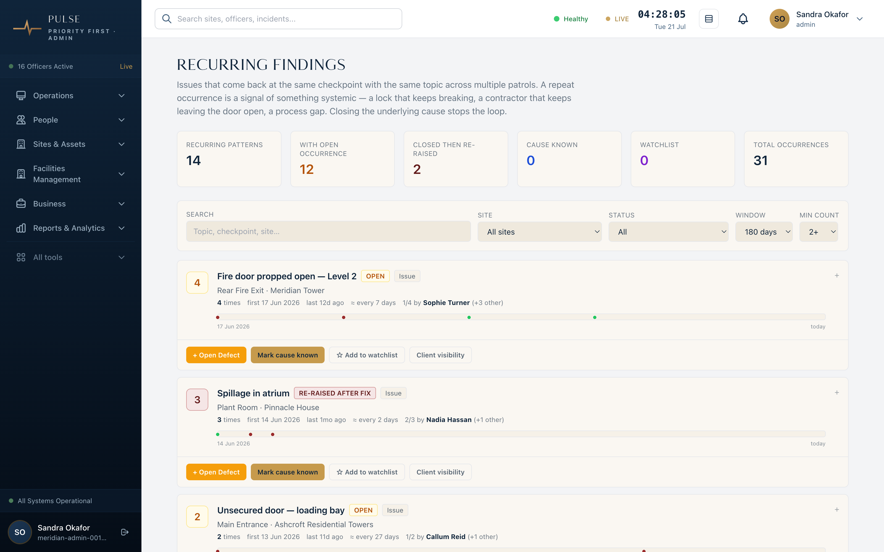884x552 pixels.
Task: Click the People icon in sidebar
Action: coord(21,120)
